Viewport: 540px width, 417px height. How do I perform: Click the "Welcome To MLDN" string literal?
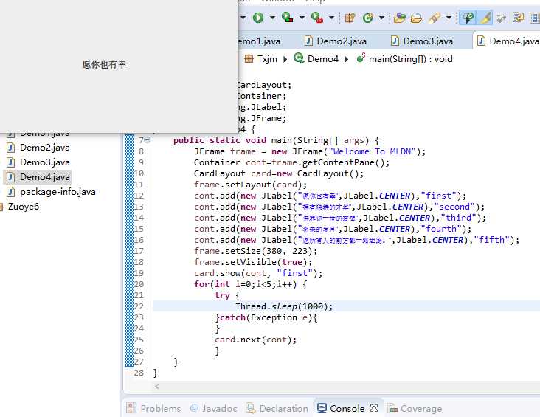[x=373, y=151]
